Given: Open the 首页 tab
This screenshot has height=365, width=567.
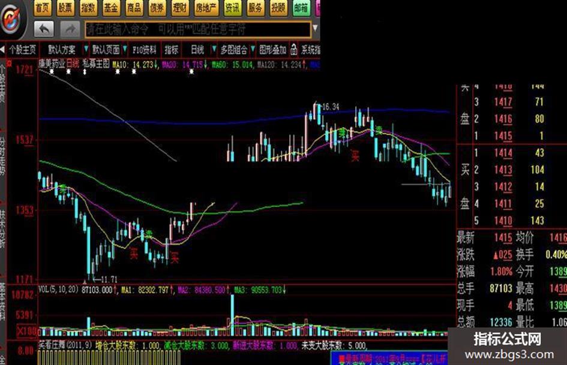Looking at the screenshot, I should [43, 8].
